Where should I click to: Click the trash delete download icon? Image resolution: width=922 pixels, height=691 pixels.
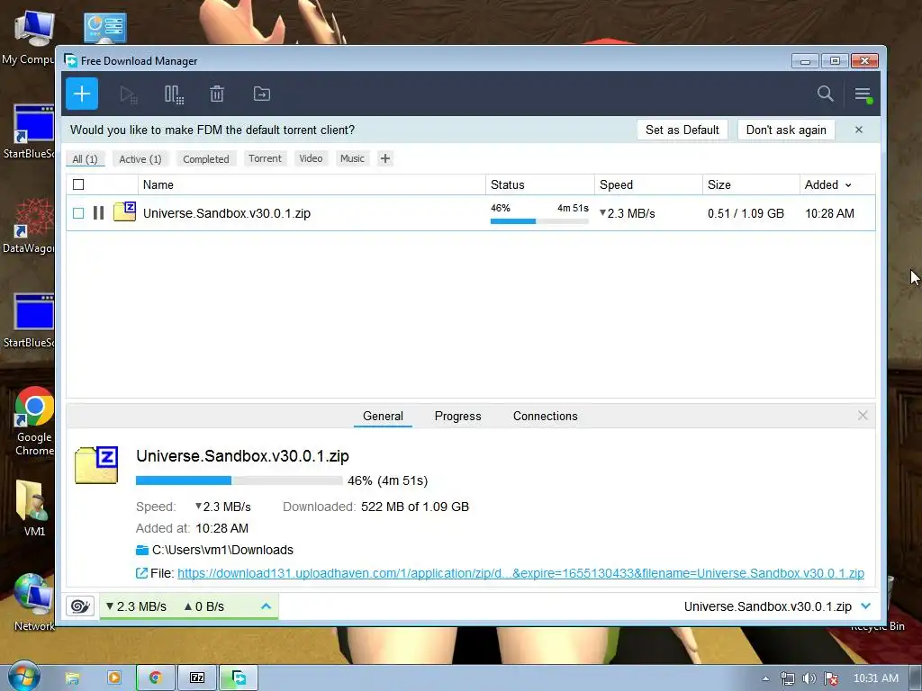[x=217, y=94]
